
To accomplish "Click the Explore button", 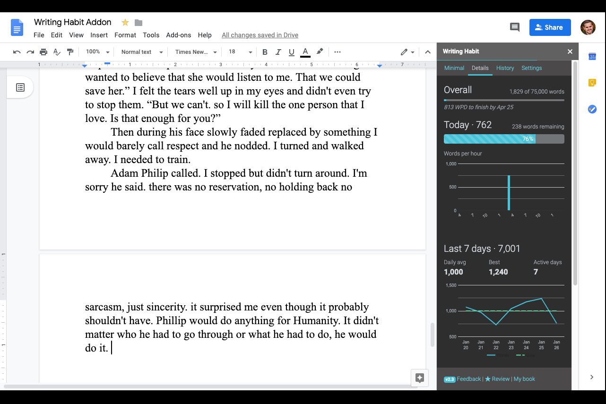I will click(x=420, y=378).
